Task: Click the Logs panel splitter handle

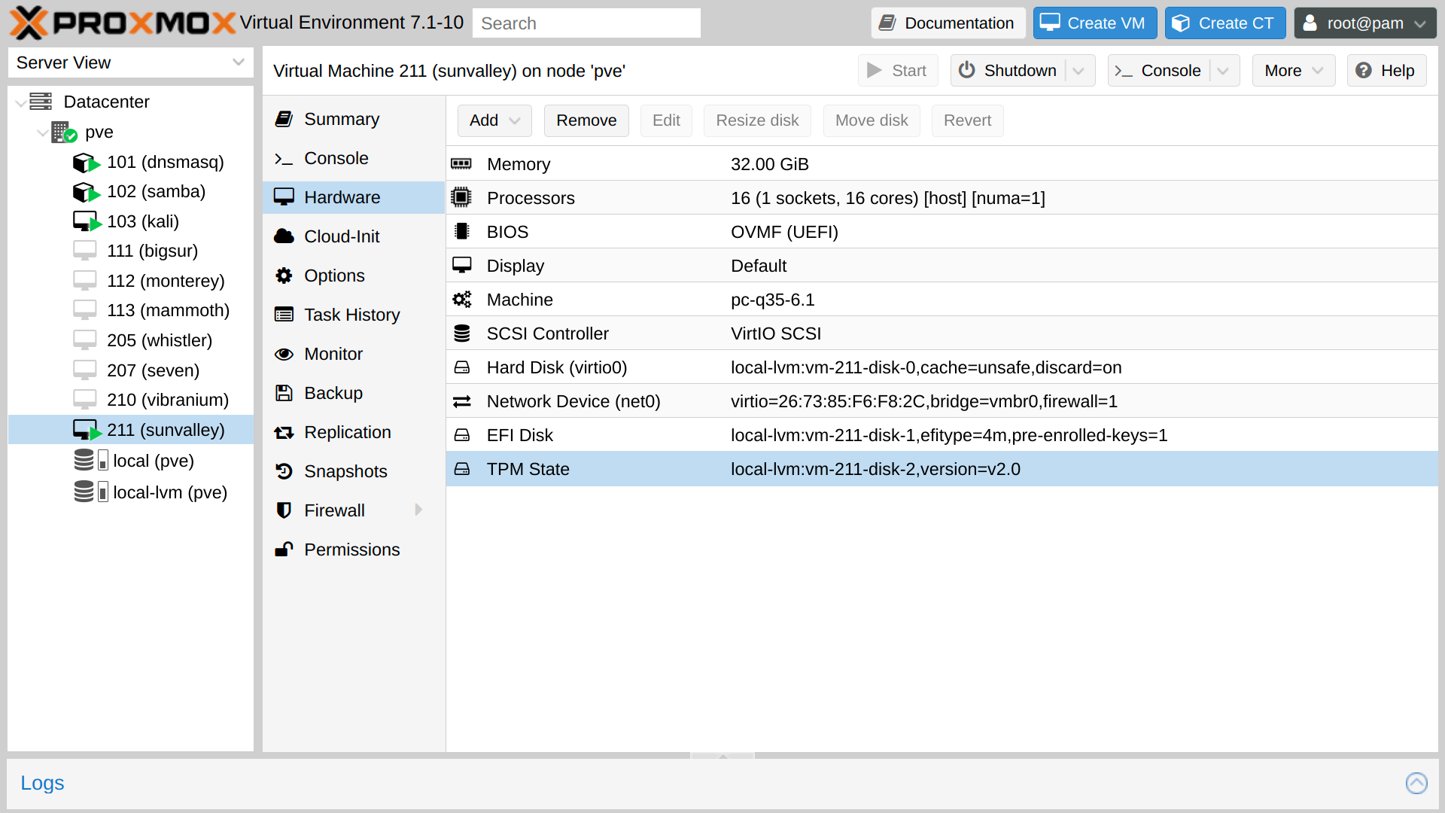Action: (722, 756)
